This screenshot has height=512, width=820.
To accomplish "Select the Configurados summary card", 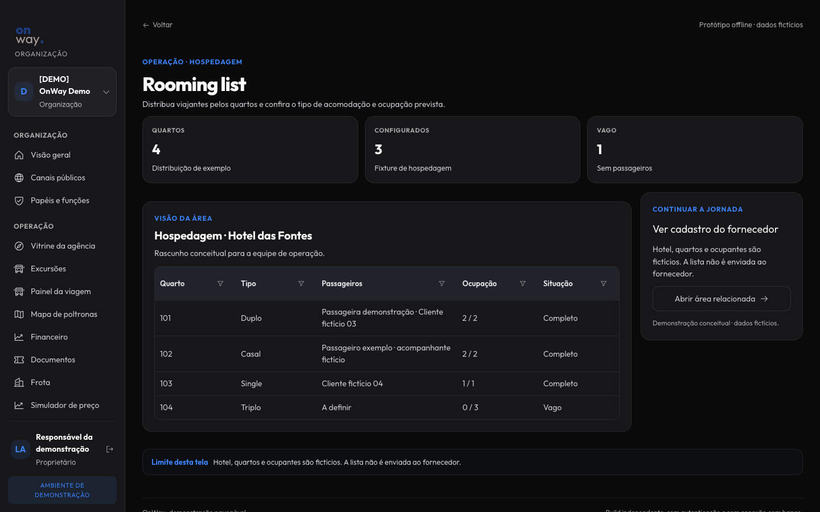I will (473, 150).
